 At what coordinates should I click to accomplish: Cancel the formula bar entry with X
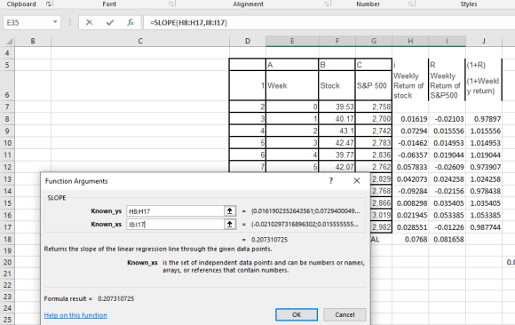(89, 23)
